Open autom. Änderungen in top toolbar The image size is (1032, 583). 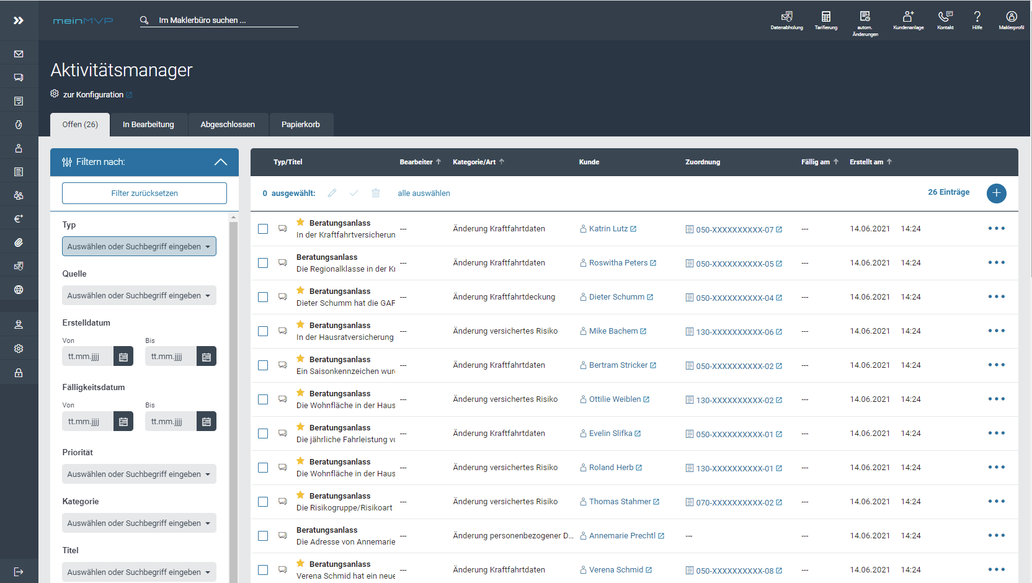tap(865, 24)
